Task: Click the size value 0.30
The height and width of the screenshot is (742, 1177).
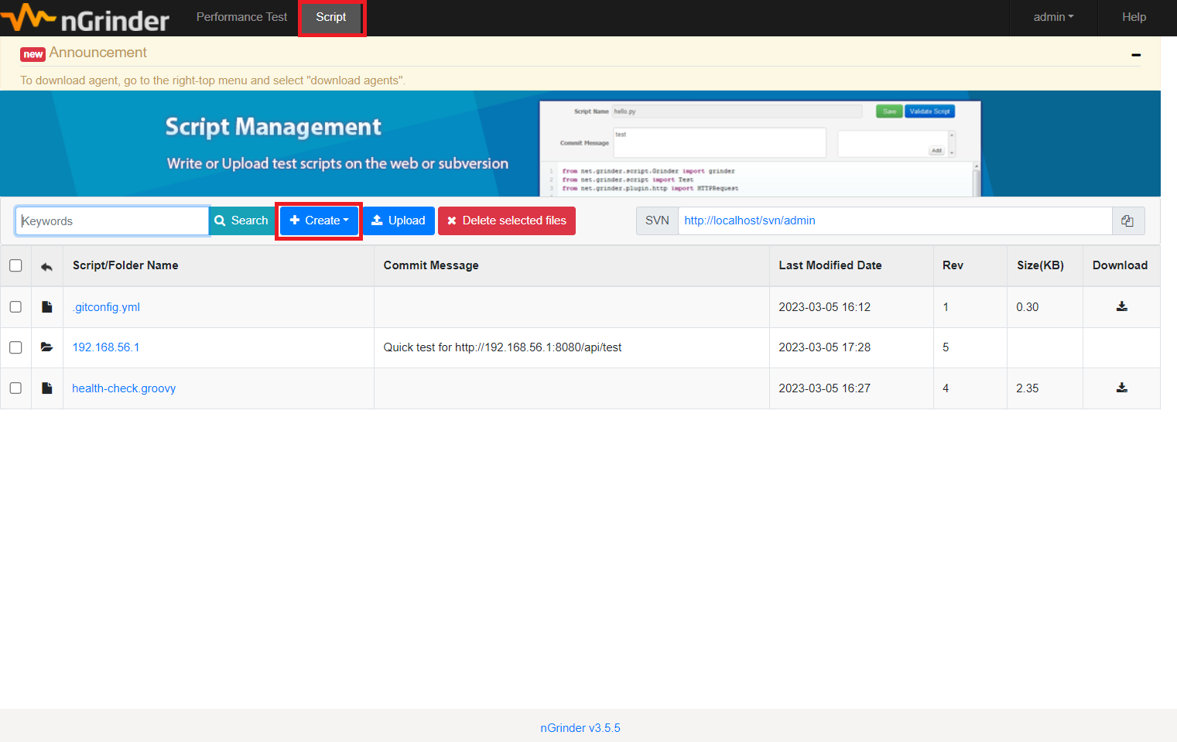Action: click(1028, 307)
